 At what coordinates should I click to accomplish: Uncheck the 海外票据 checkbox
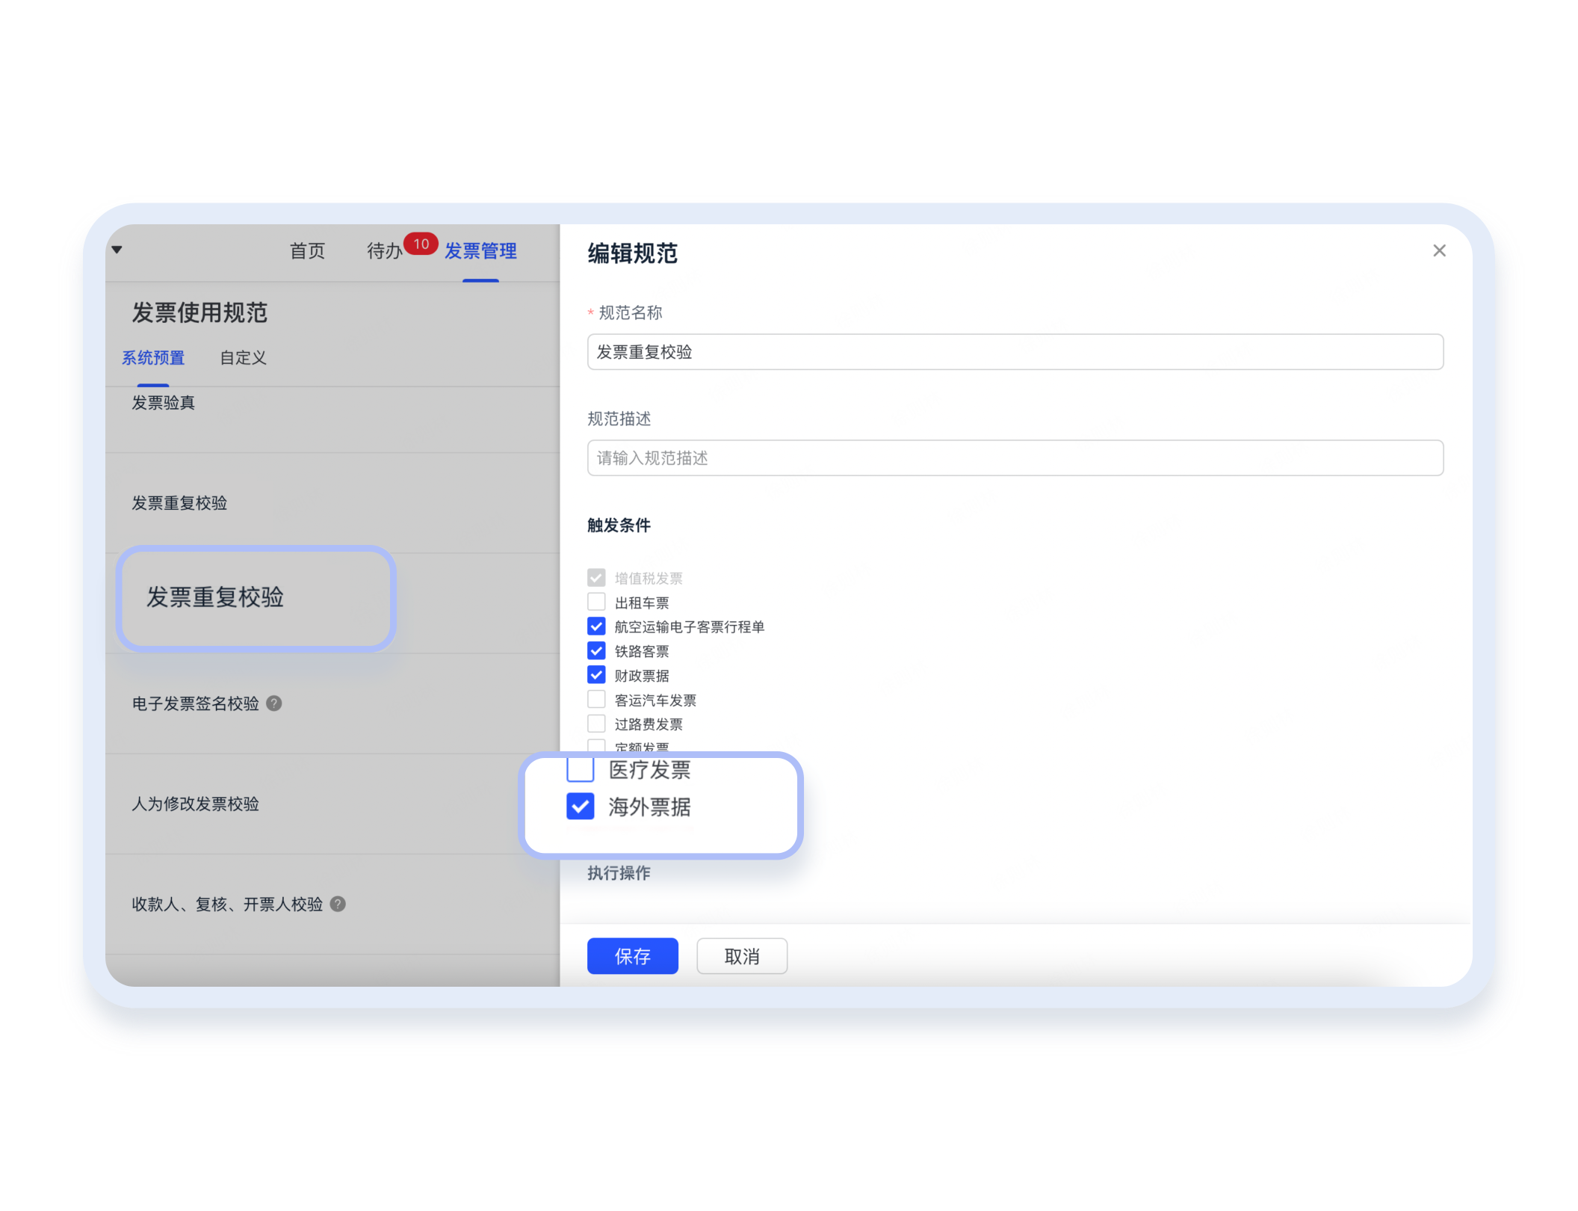pos(581,807)
